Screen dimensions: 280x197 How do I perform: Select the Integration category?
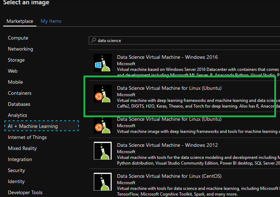[20, 159]
